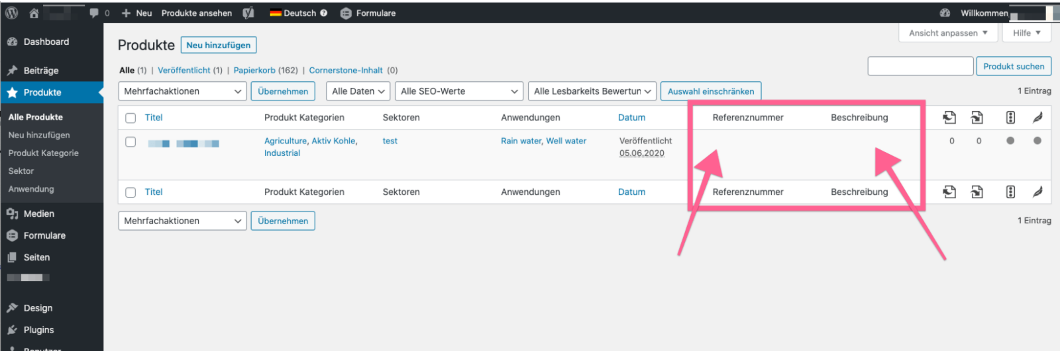Click the Neu hinzufügen button beside Produkte

pos(218,45)
